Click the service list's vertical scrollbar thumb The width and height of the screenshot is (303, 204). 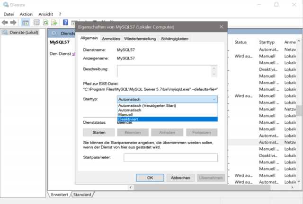[x=299, y=110]
